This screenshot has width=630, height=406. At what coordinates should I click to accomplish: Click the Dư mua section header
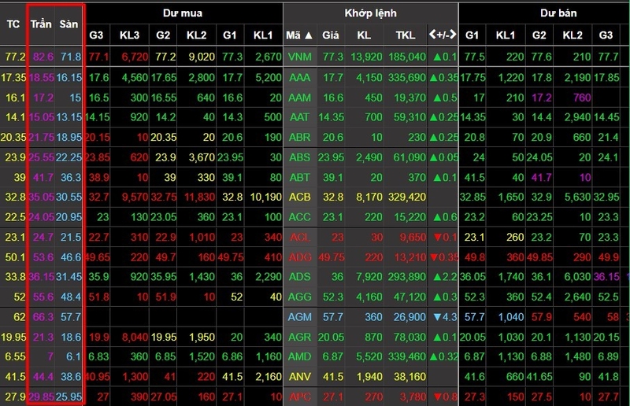coord(183,13)
